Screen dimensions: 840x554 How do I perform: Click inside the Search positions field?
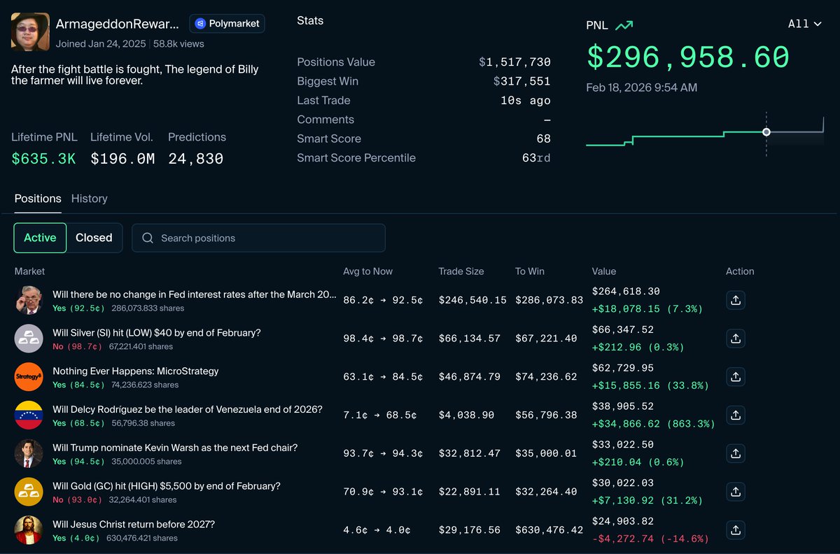pyautogui.click(x=259, y=238)
